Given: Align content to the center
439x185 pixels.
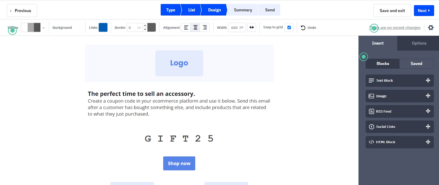Looking at the screenshot, I should [x=195, y=27].
